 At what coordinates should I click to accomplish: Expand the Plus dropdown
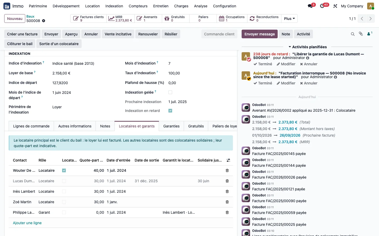[x=289, y=19]
